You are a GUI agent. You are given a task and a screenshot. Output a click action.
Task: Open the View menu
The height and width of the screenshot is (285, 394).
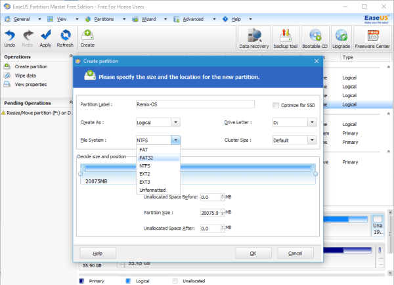pyautogui.click(x=62, y=19)
